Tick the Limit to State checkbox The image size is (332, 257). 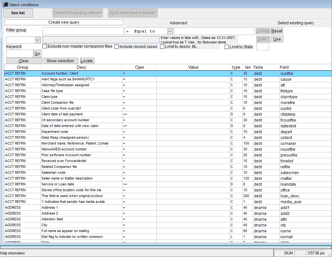[226, 47]
